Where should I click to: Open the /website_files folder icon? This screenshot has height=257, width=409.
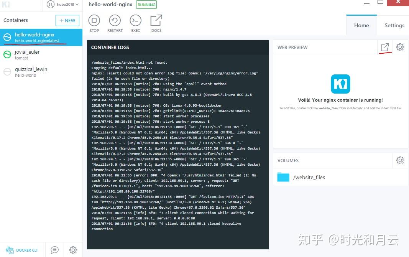point(283,177)
